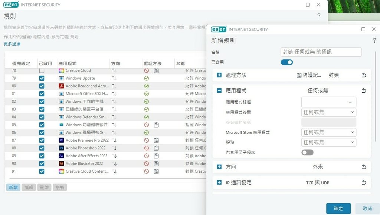Screen dimensions: 380x215
Task: Reset the 應用程式 section with its undo arrow
Action: pyautogui.click(x=364, y=90)
